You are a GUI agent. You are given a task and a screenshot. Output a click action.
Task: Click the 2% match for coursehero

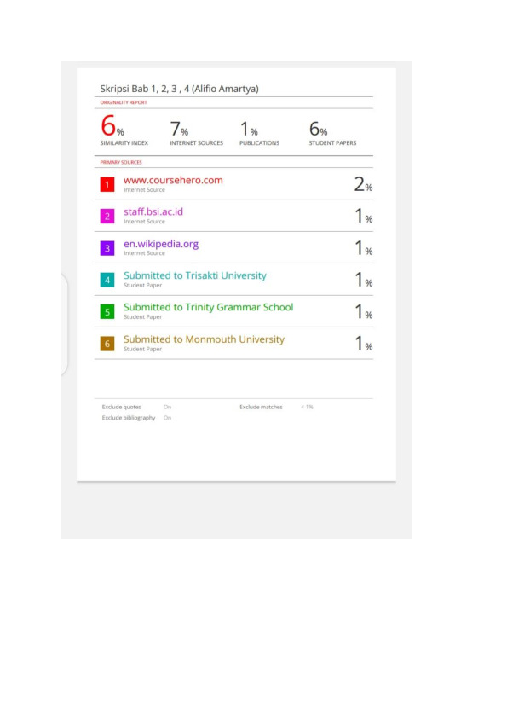[363, 184]
